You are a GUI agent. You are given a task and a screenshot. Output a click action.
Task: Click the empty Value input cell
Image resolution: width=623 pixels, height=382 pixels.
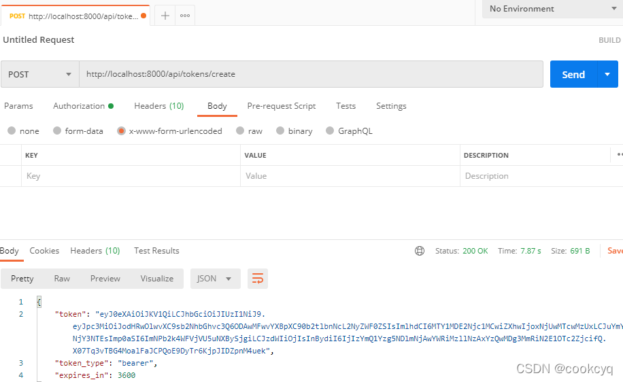click(350, 176)
